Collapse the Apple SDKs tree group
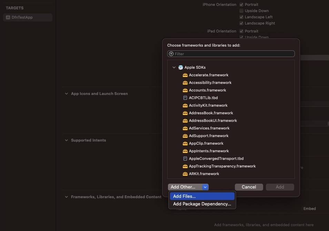 (174, 67)
